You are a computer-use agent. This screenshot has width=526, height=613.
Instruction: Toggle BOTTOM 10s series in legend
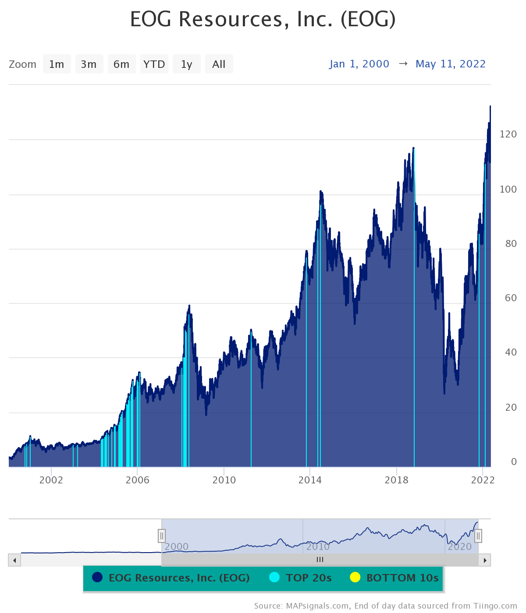[394, 578]
